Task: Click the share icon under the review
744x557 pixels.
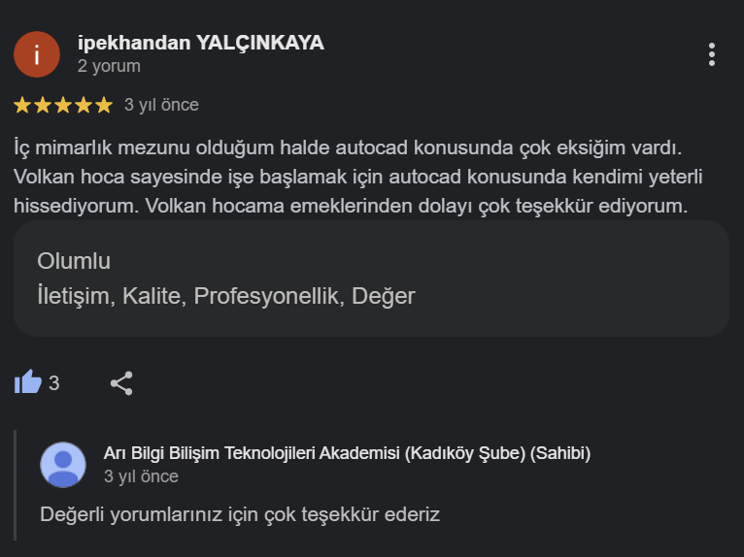Action: click(121, 383)
